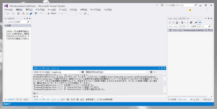Viewport: 217px width, 109px height.
Task: Open package manager settings gear icon
Action: point(83,72)
